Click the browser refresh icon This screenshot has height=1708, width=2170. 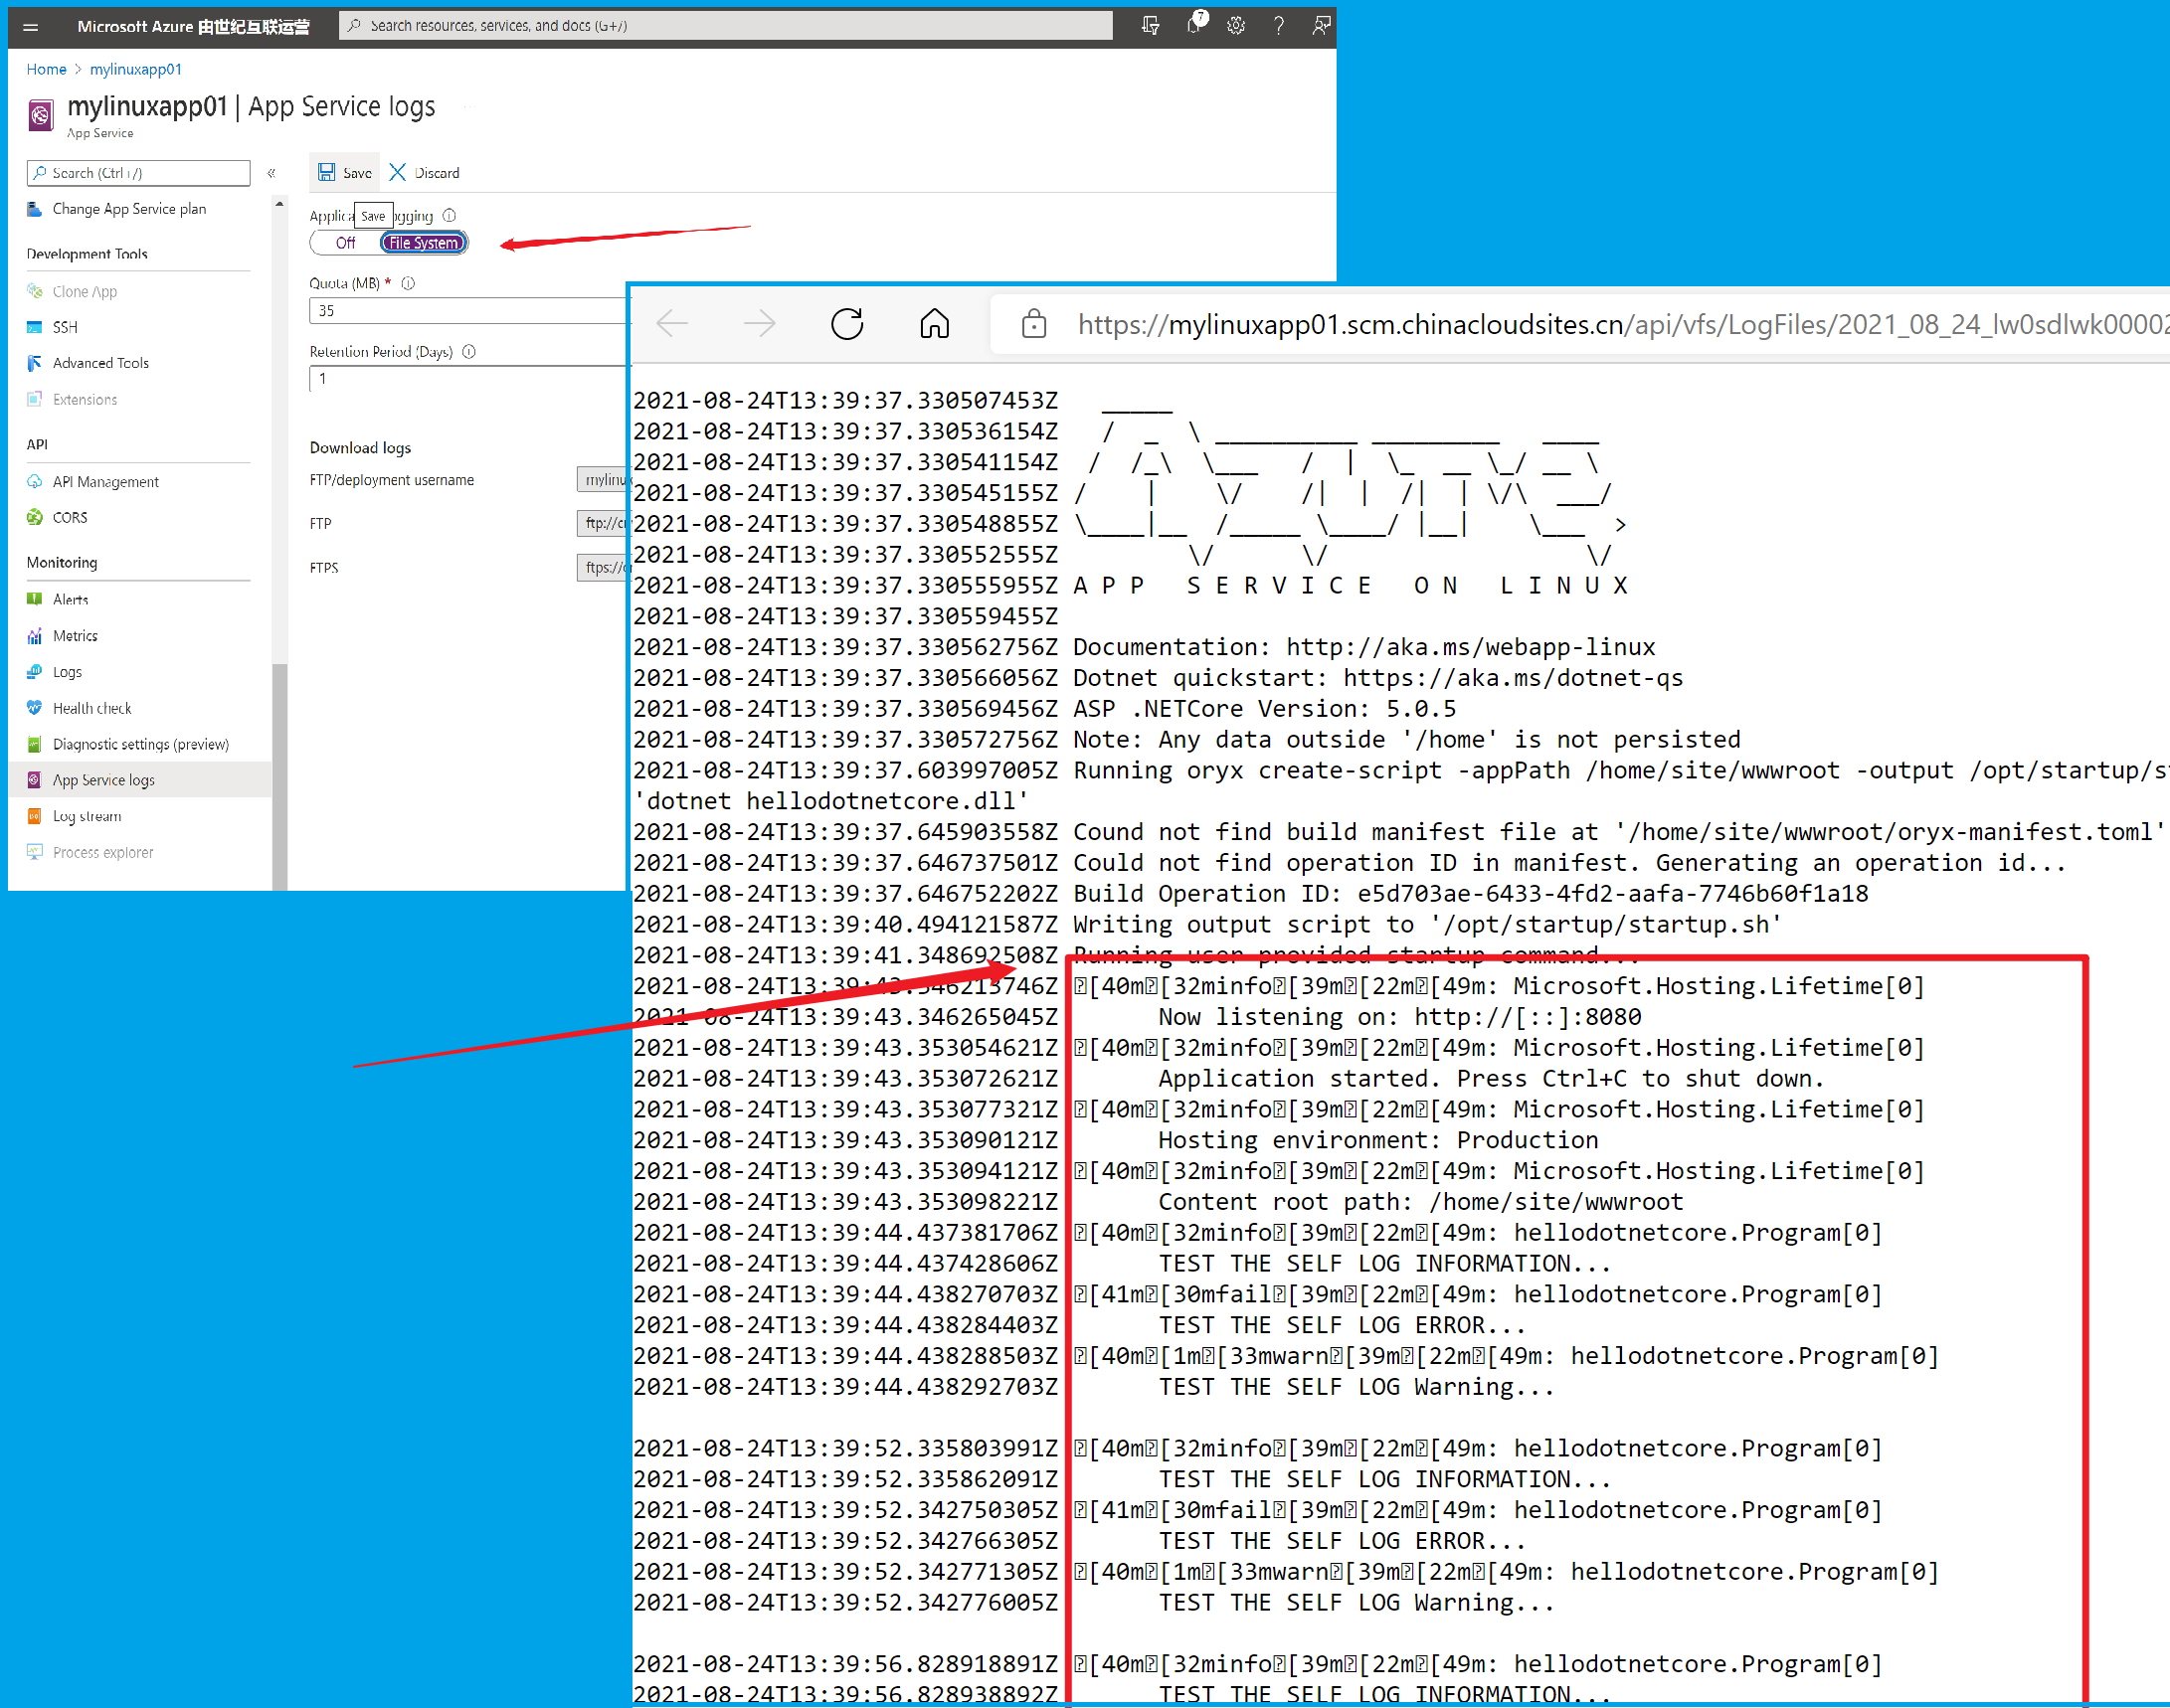pos(846,323)
